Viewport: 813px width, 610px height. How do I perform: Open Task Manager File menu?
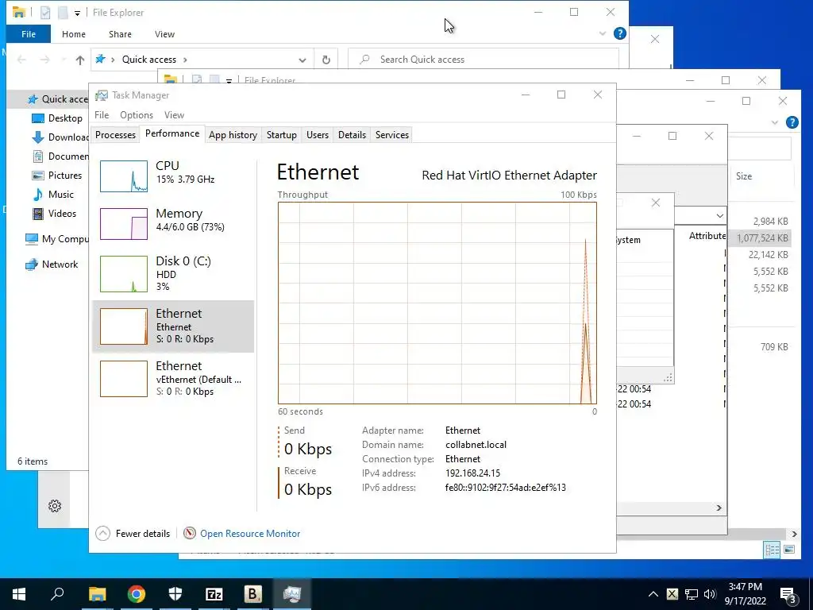click(102, 115)
